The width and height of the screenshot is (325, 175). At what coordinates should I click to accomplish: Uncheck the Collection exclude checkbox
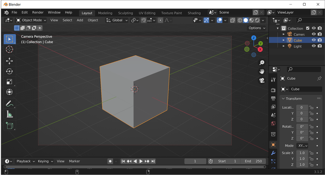[308, 28]
